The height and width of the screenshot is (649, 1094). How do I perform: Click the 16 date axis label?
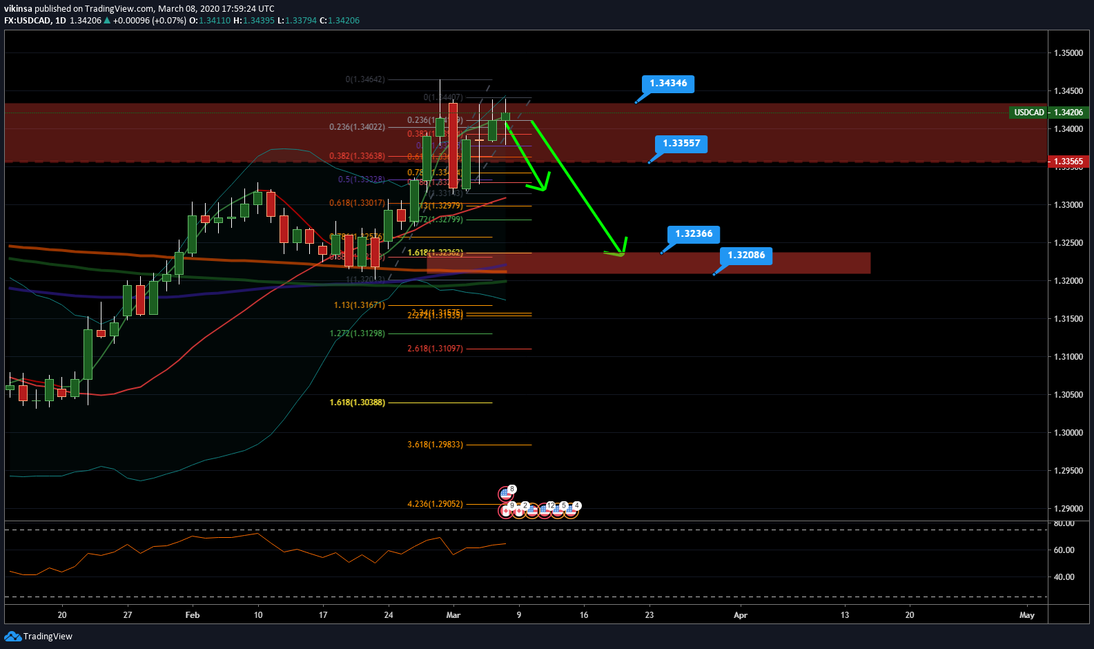pyautogui.click(x=584, y=615)
